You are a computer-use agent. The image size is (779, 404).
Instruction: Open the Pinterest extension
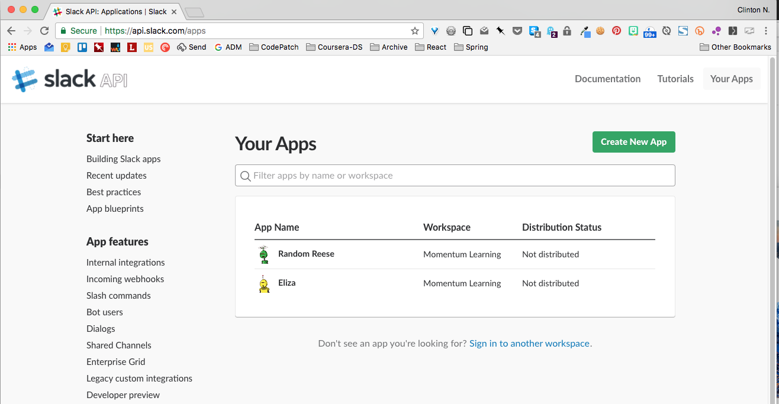[x=616, y=30]
